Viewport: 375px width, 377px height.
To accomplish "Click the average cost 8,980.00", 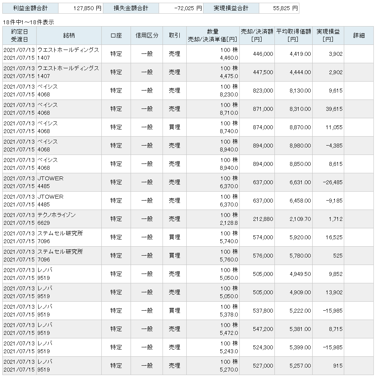I will [x=300, y=146].
